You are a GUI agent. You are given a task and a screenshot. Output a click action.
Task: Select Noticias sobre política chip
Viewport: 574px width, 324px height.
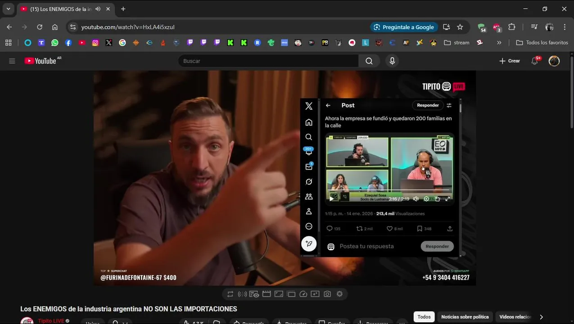click(465, 317)
